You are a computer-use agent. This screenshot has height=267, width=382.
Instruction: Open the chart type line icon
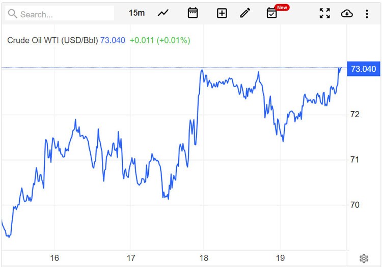(163, 13)
